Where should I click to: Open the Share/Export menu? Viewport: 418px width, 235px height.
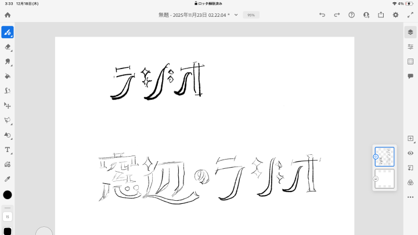pos(381,15)
